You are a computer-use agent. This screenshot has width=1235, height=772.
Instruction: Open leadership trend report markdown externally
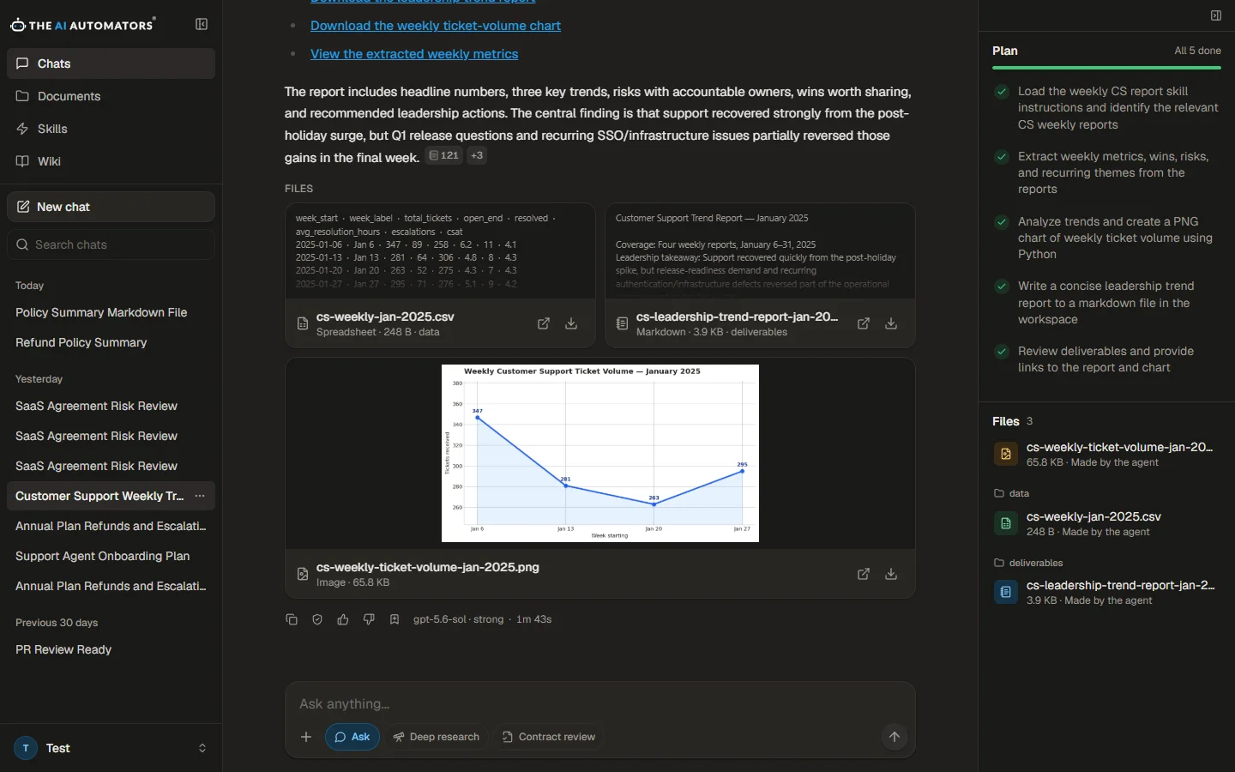[x=864, y=323]
